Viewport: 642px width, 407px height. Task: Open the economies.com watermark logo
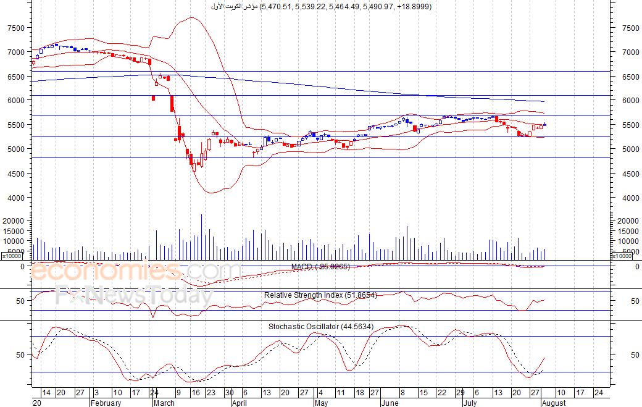(135, 272)
